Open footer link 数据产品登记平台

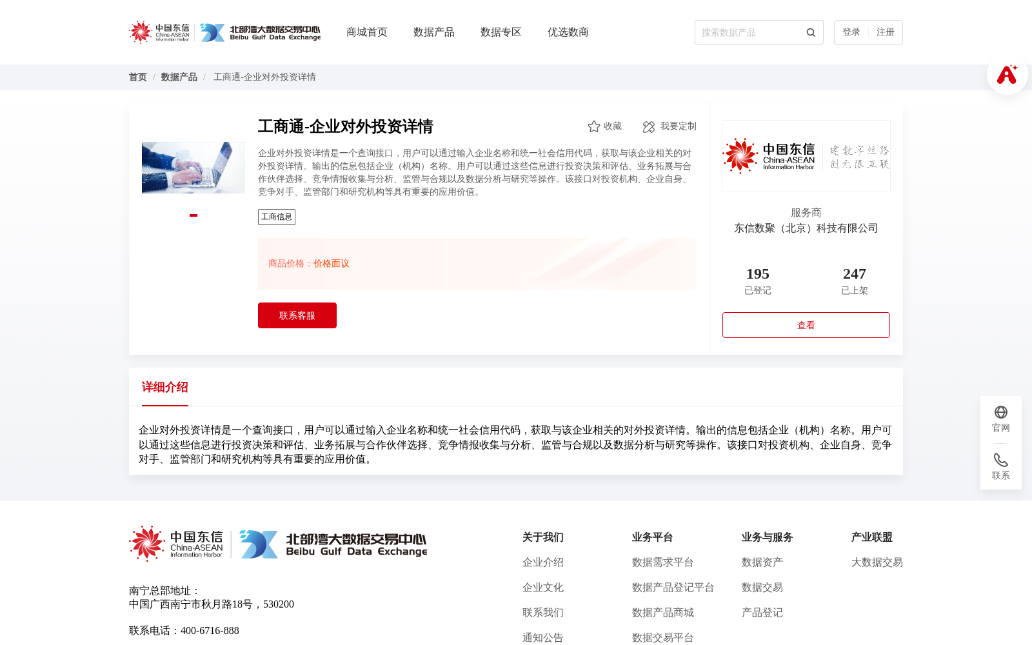pyautogui.click(x=673, y=588)
